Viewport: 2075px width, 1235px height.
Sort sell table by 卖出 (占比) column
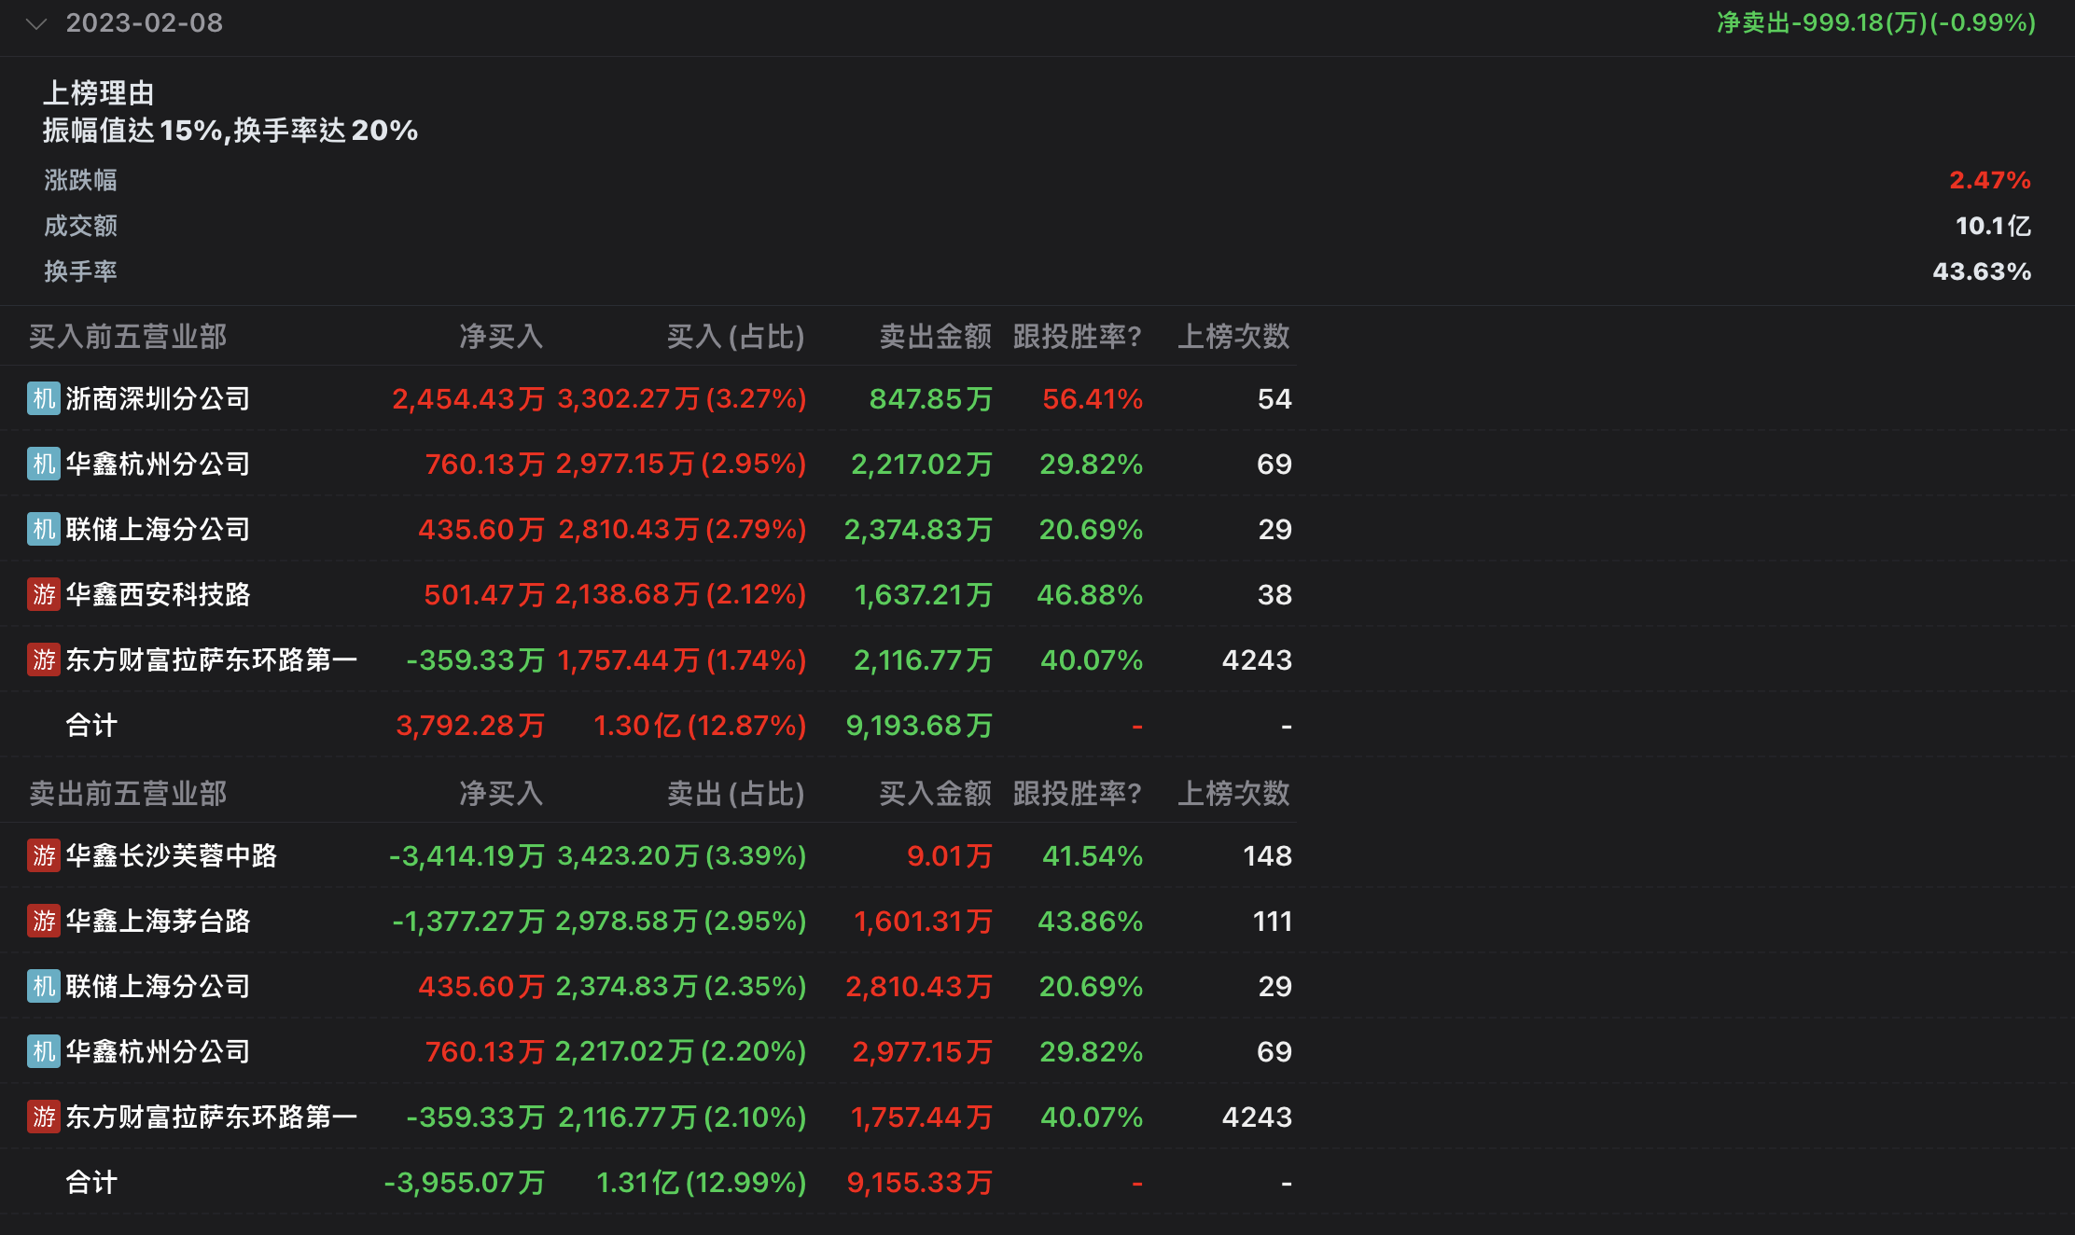point(735,793)
